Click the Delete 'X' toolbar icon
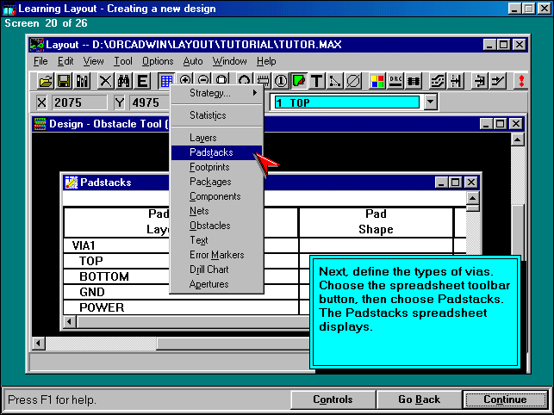554x415 pixels. click(105, 81)
